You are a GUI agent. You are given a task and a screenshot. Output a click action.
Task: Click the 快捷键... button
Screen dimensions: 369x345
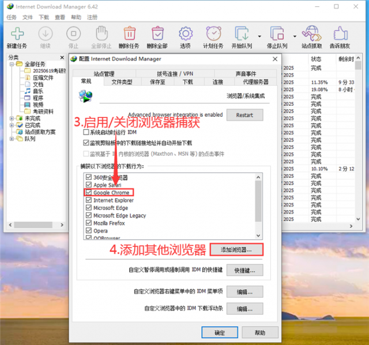[x=244, y=270]
